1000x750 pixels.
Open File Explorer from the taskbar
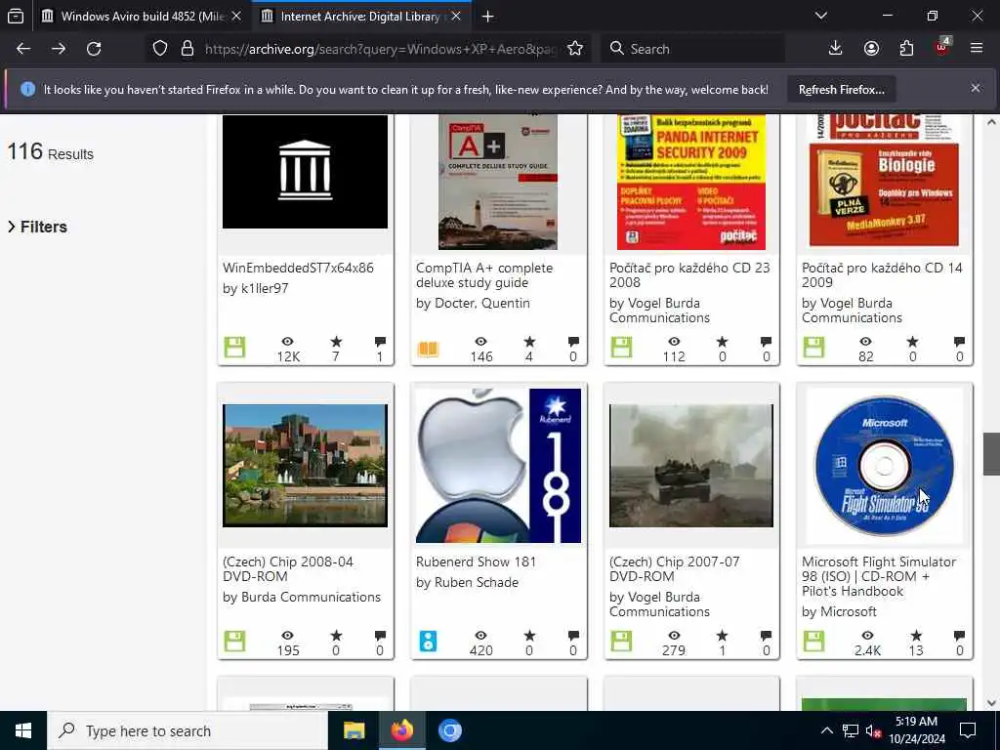click(x=354, y=730)
